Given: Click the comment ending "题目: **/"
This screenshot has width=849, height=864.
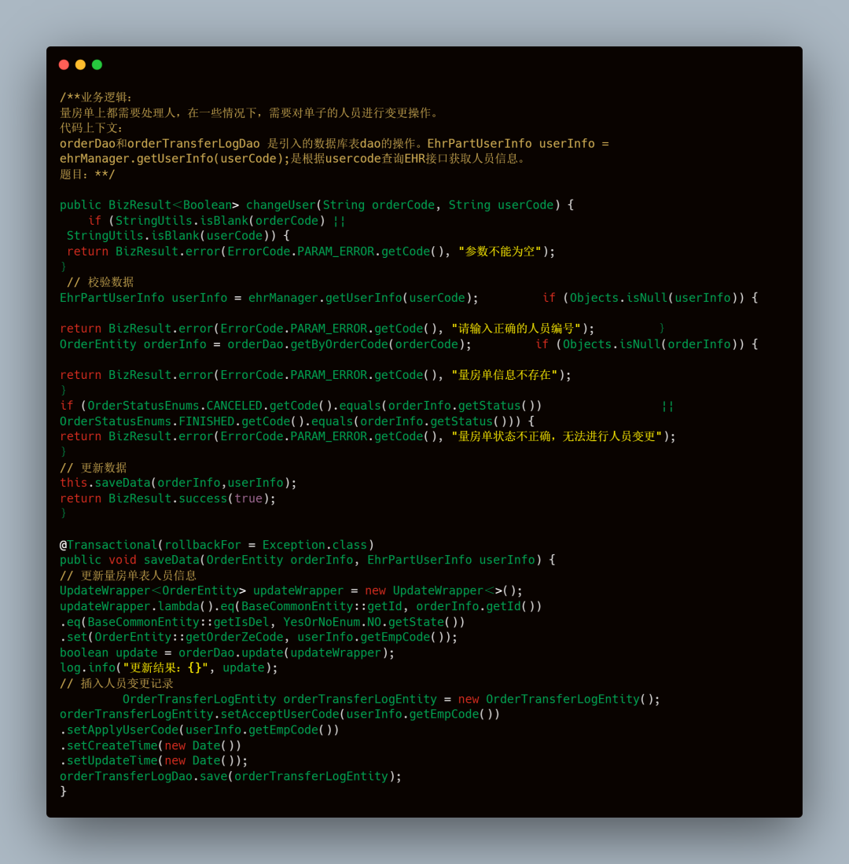Looking at the screenshot, I should [x=87, y=175].
